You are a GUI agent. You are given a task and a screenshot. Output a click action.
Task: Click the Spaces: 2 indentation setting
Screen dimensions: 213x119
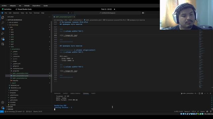(187, 112)
